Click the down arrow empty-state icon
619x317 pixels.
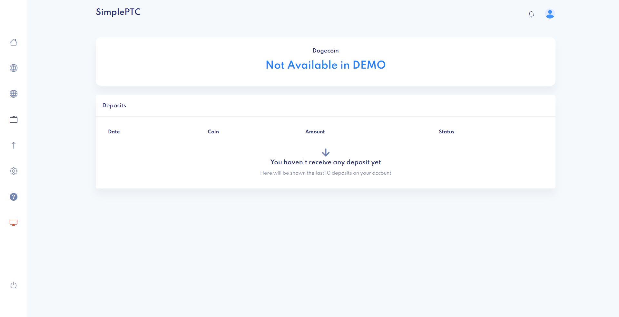326,152
